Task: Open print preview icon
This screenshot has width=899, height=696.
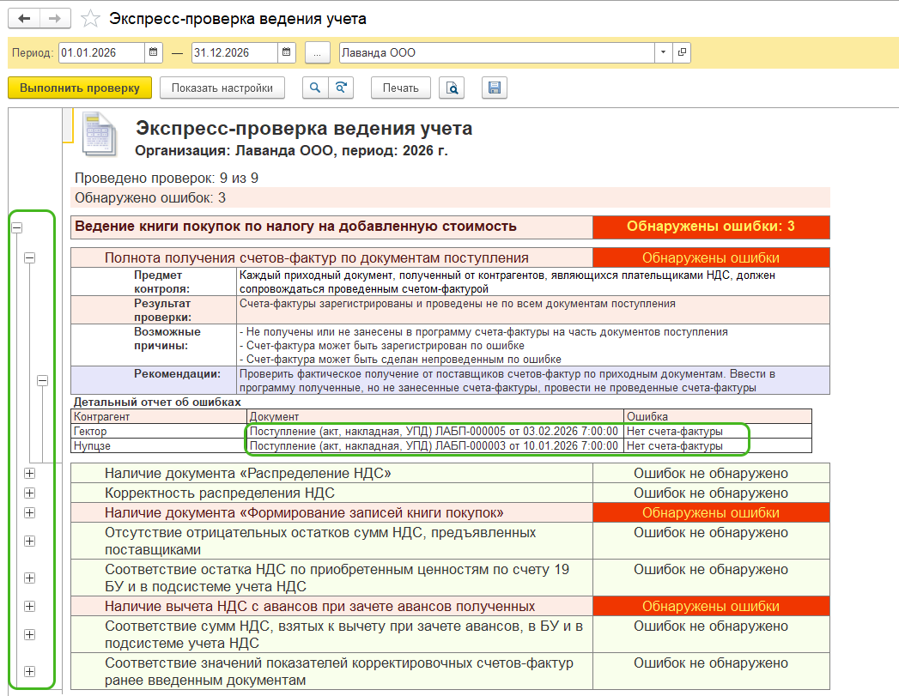Action: 452,88
